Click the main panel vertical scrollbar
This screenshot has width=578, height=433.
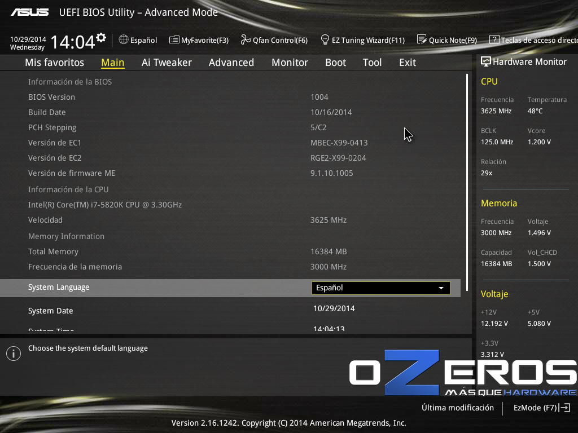click(467, 182)
